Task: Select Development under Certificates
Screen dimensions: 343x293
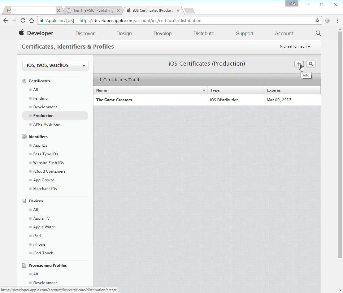Action: point(45,107)
